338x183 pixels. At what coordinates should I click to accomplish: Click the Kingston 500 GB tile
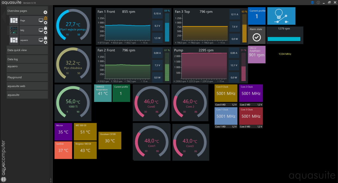pyautogui.click(x=85, y=150)
